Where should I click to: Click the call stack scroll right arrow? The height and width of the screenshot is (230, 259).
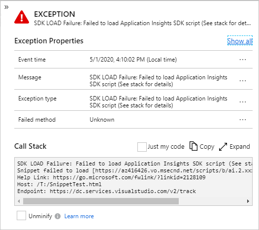pyautogui.click(x=248, y=201)
